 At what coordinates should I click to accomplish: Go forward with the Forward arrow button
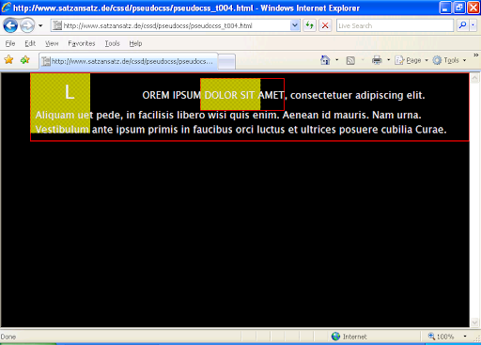(x=27, y=25)
